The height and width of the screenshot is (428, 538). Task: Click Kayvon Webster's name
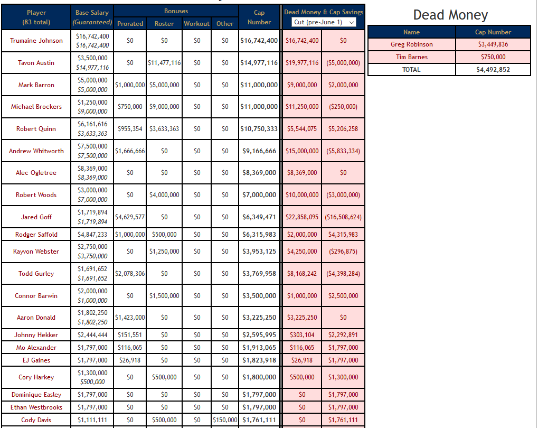tap(36, 252)
